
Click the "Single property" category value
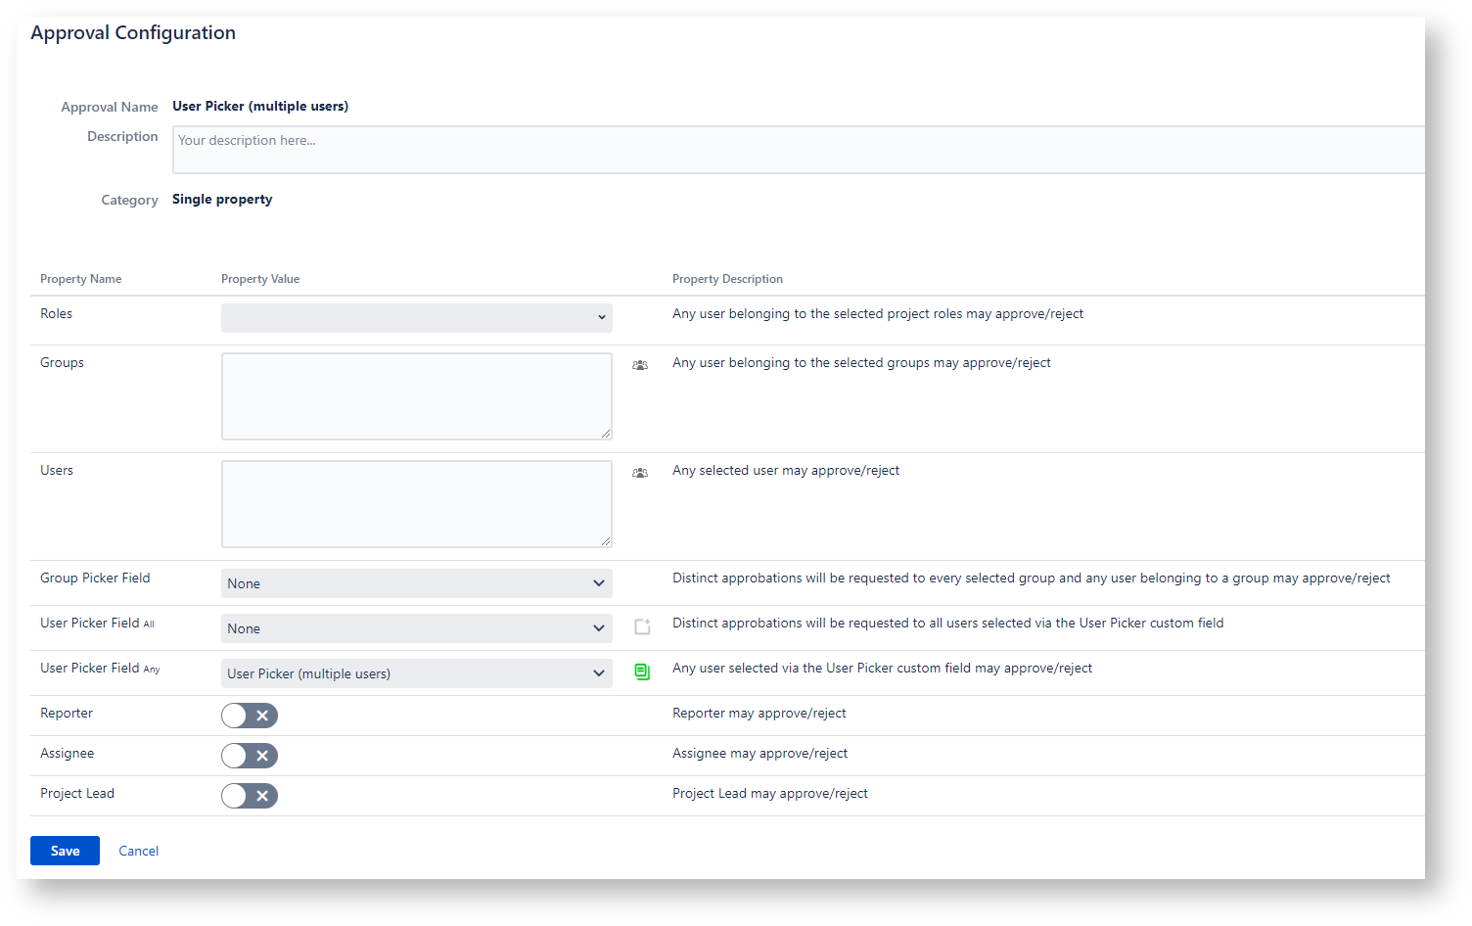click(x=222, y=199)
